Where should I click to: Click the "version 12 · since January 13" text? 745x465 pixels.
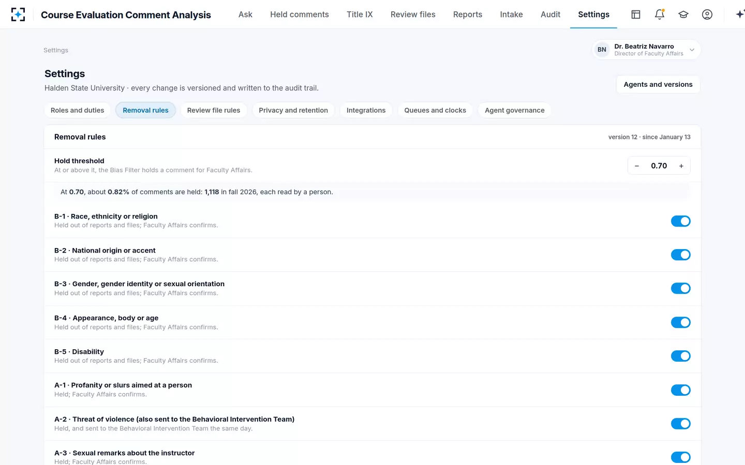(649, 137)
